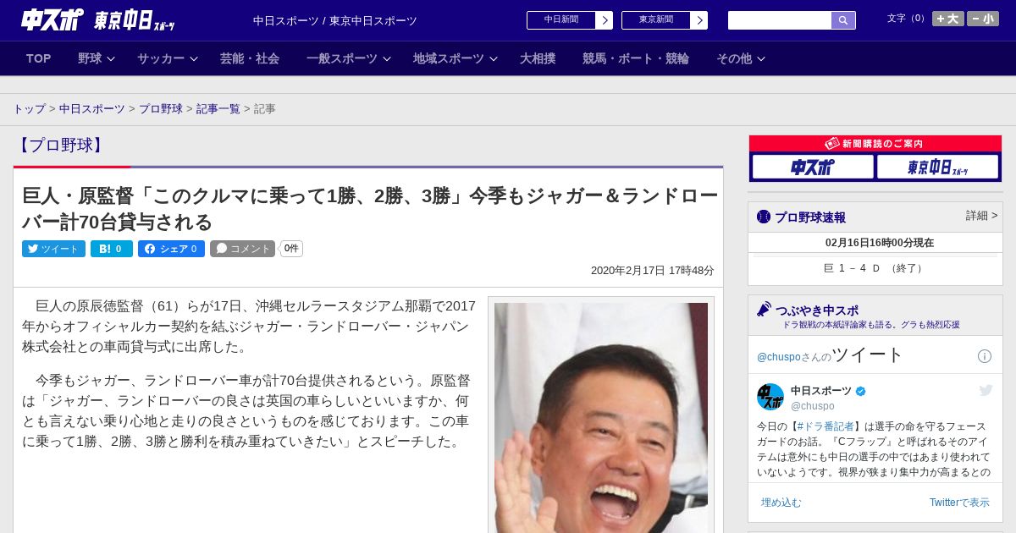The image size is (1016, 533).
Task: Click the 【プロ野球】 category heading
Action: click(x=60, y=146)
